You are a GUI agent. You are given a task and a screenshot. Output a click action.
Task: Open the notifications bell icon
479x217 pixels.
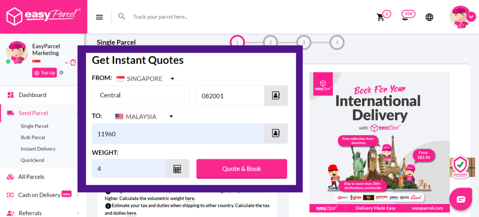(405, 17)
